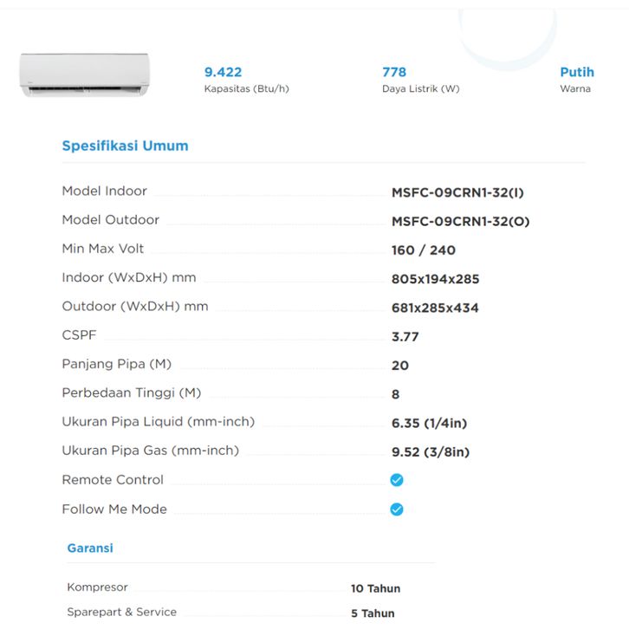Click the Perbedaan Tinggi (M) label

click(x=131, y=392)
